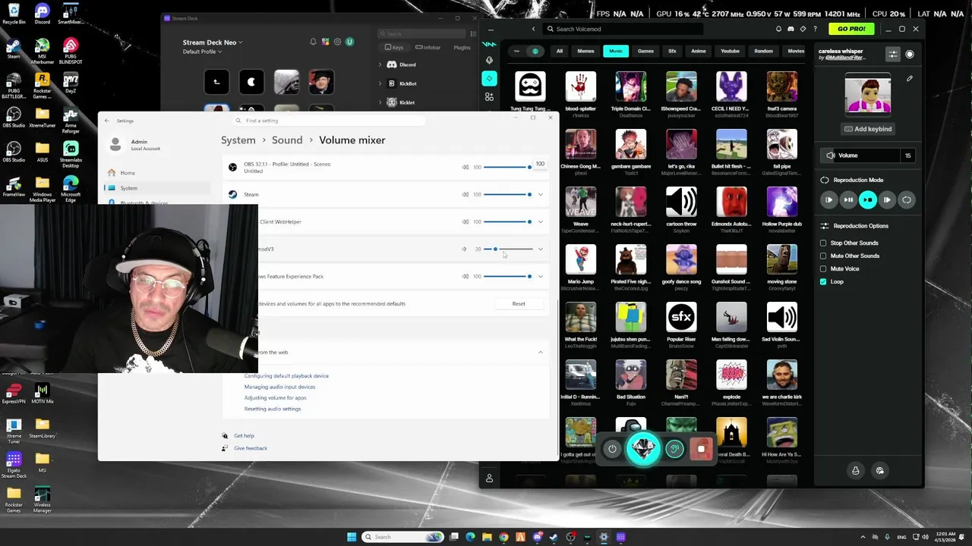
Task: Click Windows Start button on taskbar
Action: [351, 537]
